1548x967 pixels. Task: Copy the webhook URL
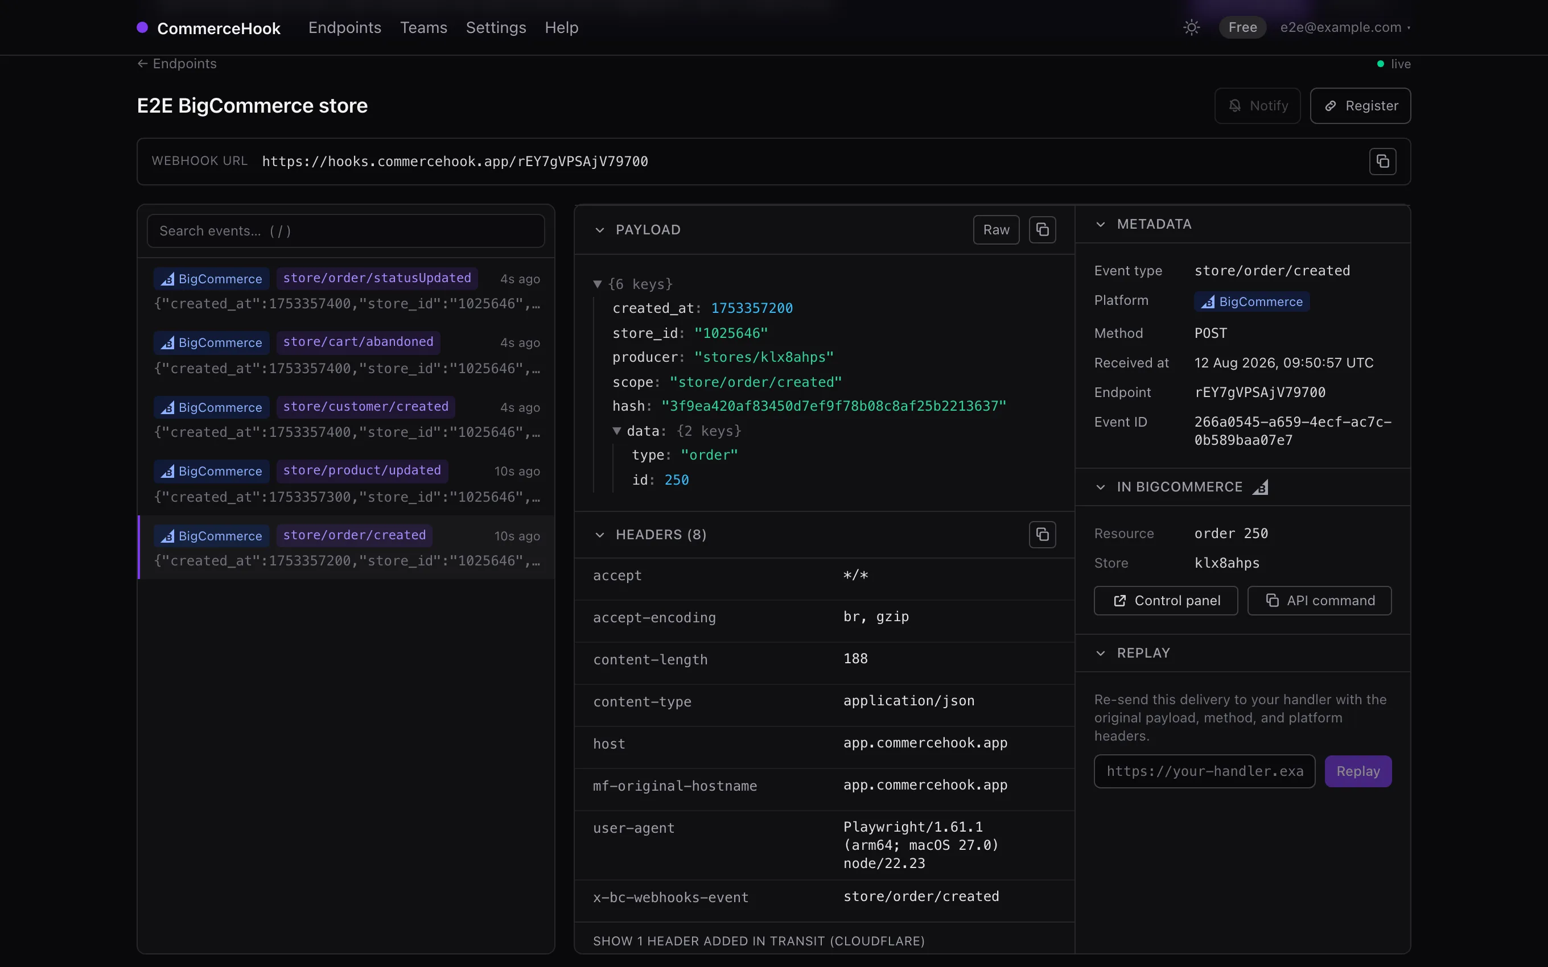click(x=1382, y=161)
